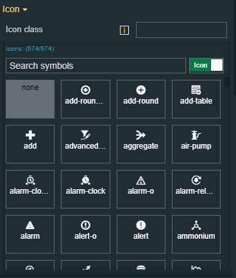Choose the solid alarm icon
This screenshot has height=278, width=236.
(x=30, y=234)
